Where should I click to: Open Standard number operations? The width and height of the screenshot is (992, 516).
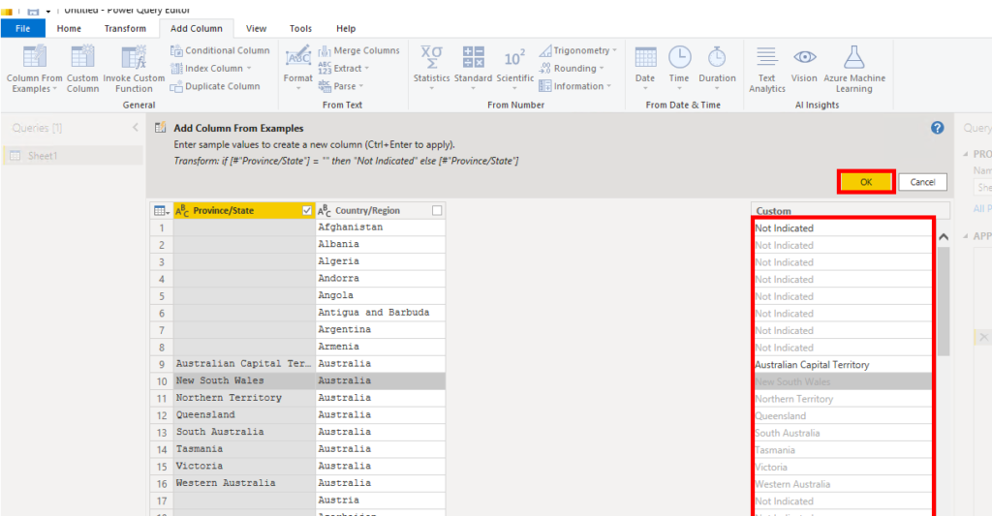tap(473, 67)
